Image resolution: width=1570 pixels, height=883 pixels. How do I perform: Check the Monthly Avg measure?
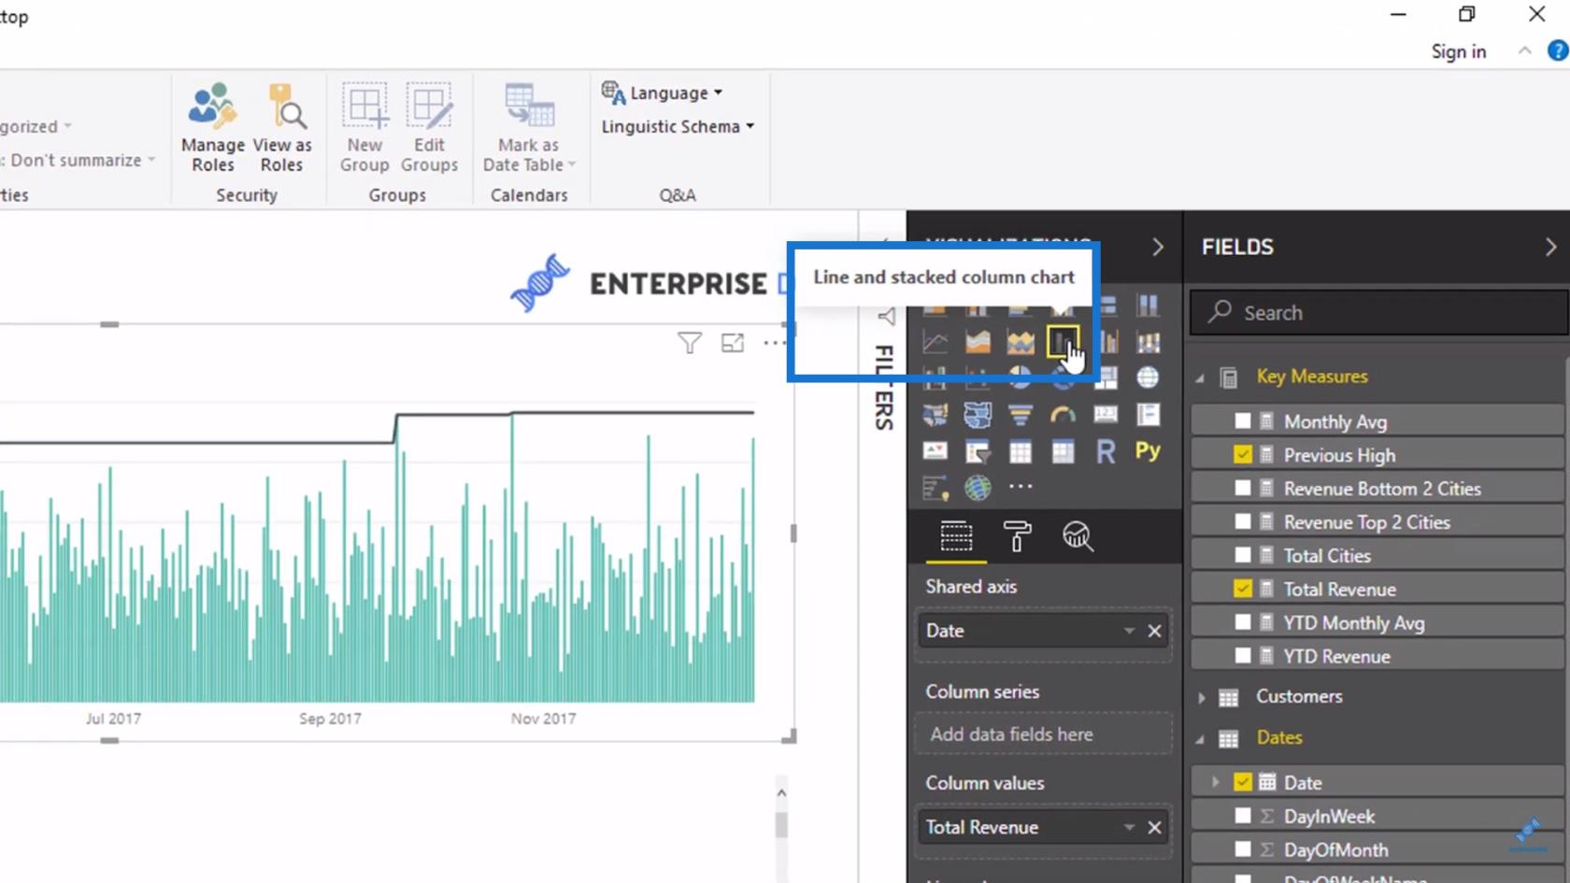(x=1242, y=421)
